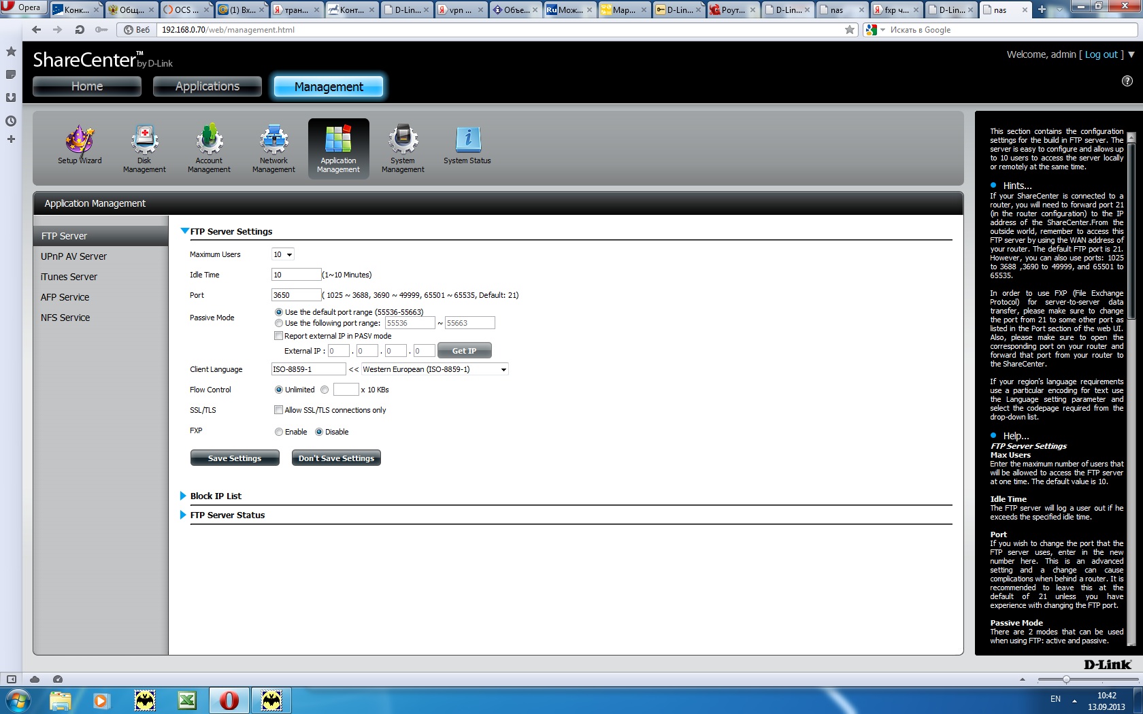Screen dimensions: 1143x714
Task: Add a panel with the sidebar plus
Action: click(11, 139)
